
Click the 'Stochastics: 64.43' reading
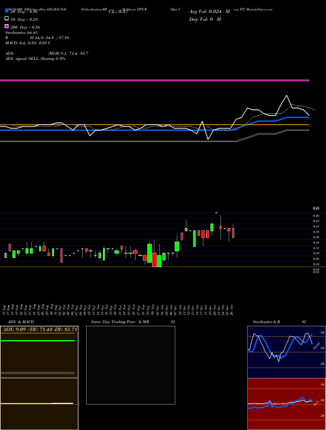[21, 33]
